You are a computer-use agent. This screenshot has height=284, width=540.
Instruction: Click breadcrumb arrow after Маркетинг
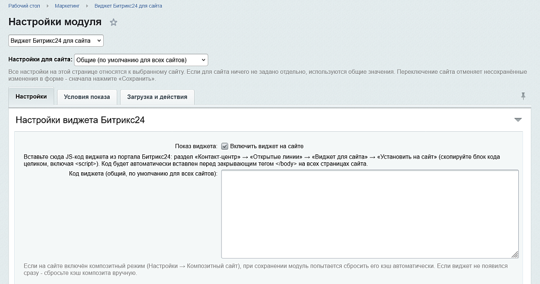[87, 6]
